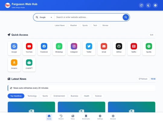Launch the WhatsApp shortcut

click(59, 48)
